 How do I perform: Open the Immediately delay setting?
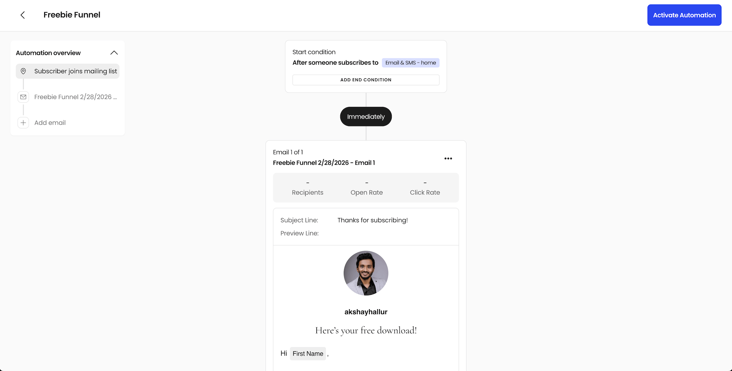click(366, 116)
